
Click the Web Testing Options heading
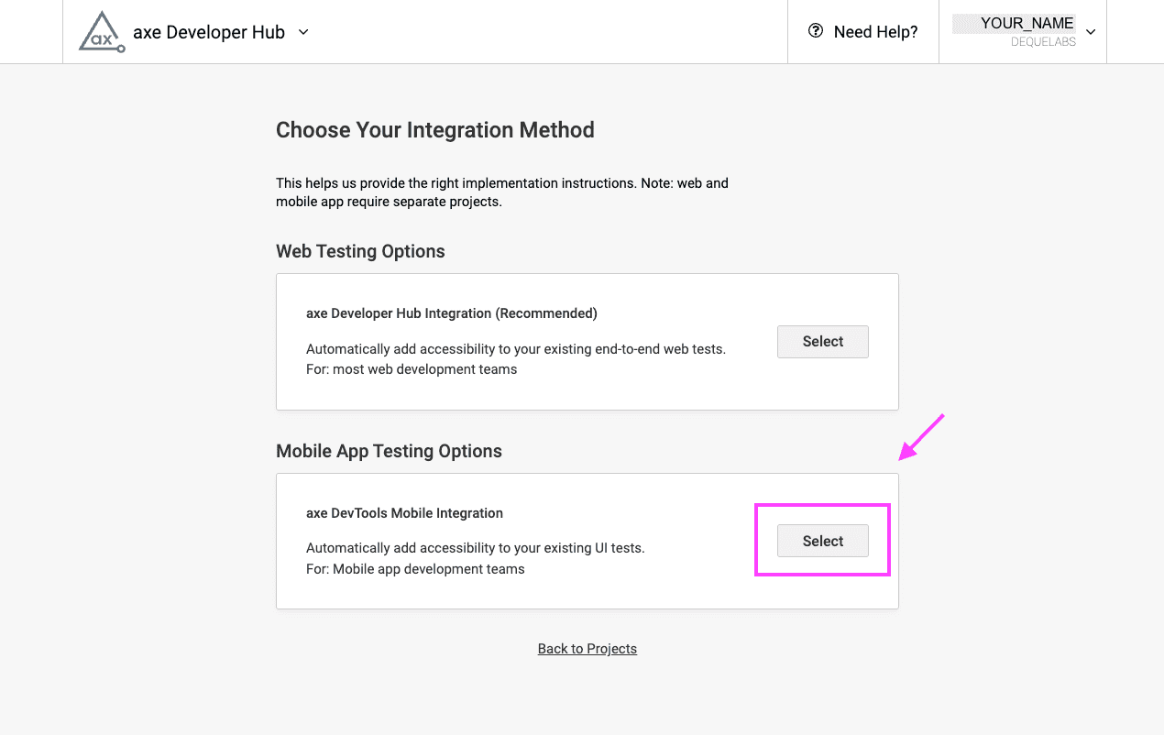(x=360, y=252)
